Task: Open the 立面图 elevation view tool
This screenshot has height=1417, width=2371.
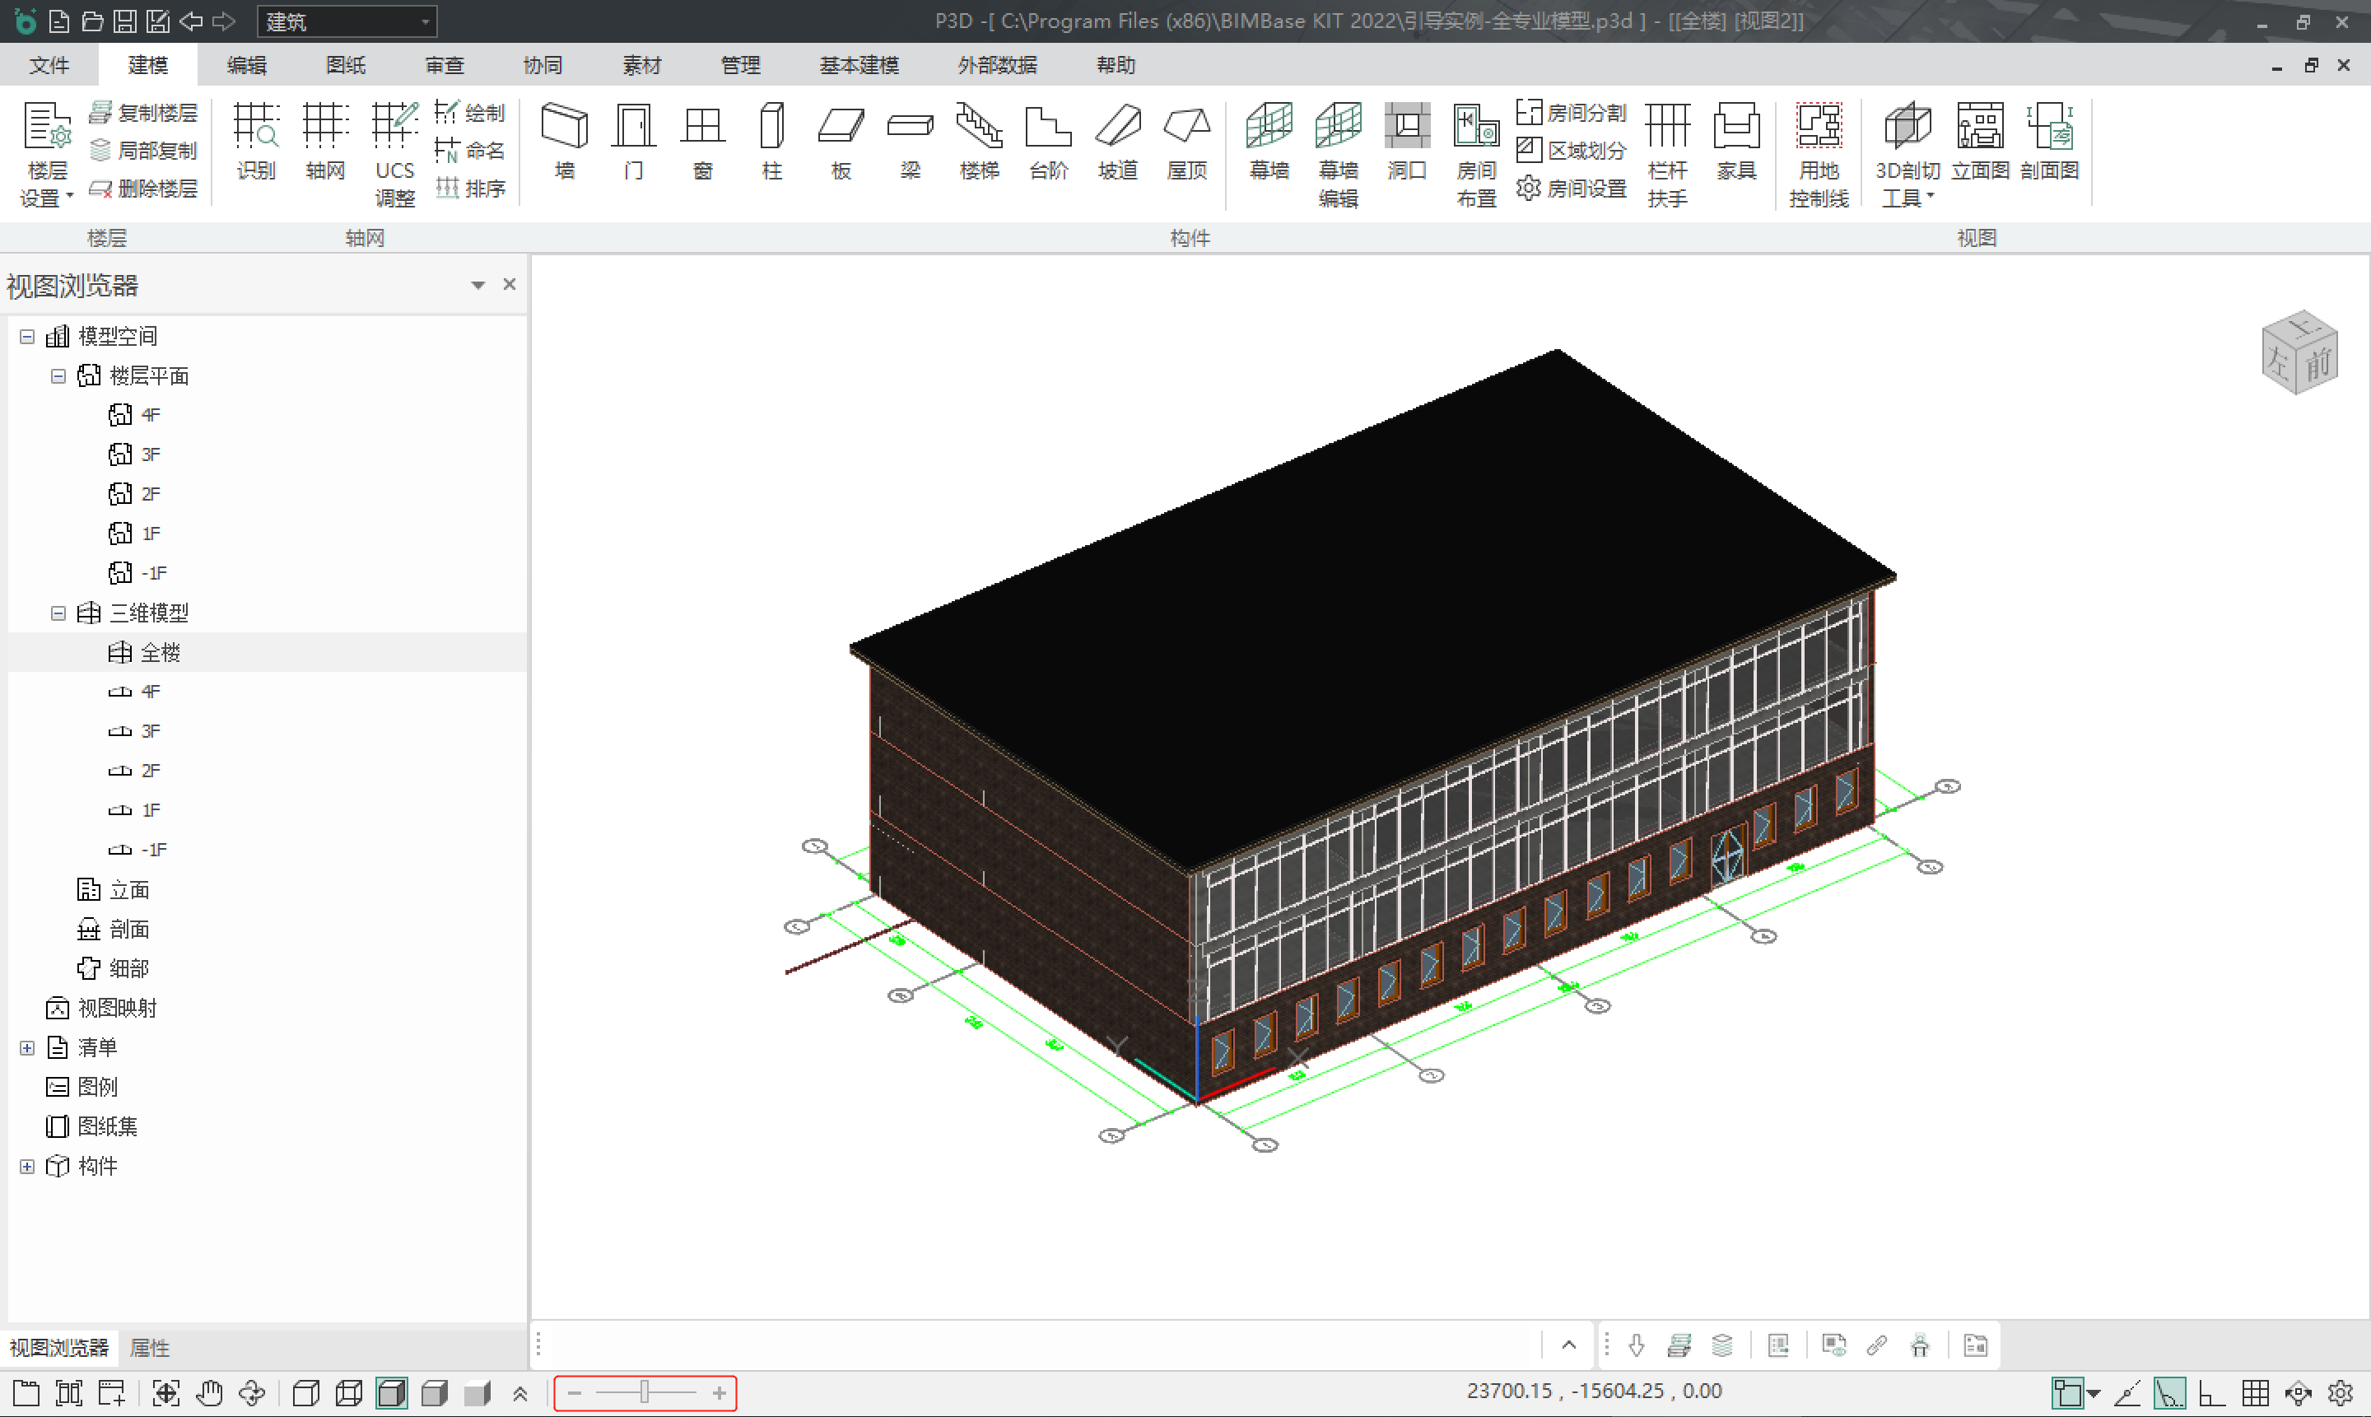Action: coord(1980,140)
